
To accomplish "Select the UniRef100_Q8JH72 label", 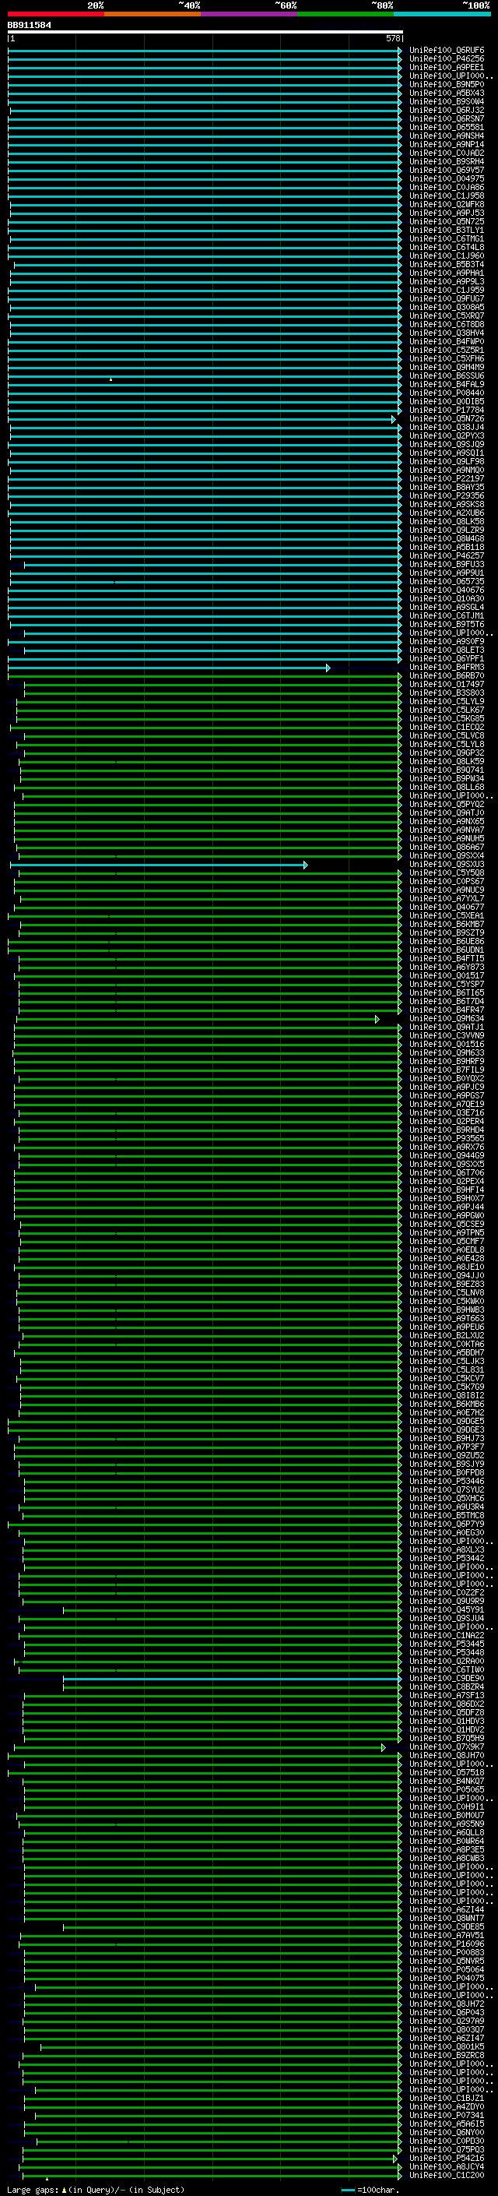I will 447,2004.
